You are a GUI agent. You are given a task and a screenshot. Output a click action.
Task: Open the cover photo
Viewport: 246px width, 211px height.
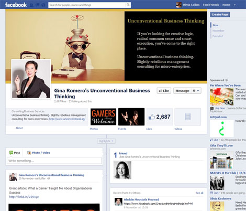click(106, 46)
